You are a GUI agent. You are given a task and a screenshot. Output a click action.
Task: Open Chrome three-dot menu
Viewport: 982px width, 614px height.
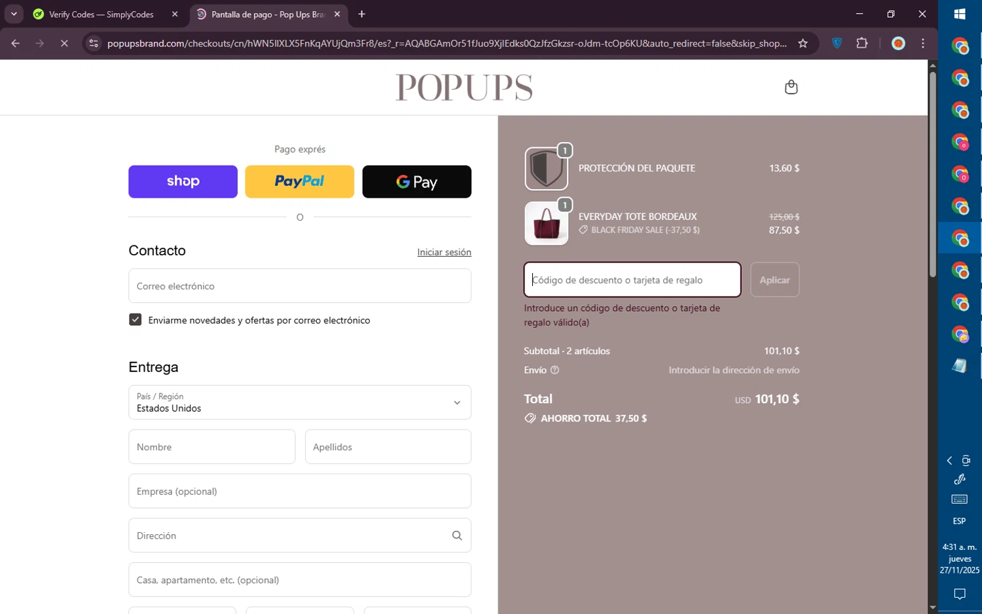point(923,43)
